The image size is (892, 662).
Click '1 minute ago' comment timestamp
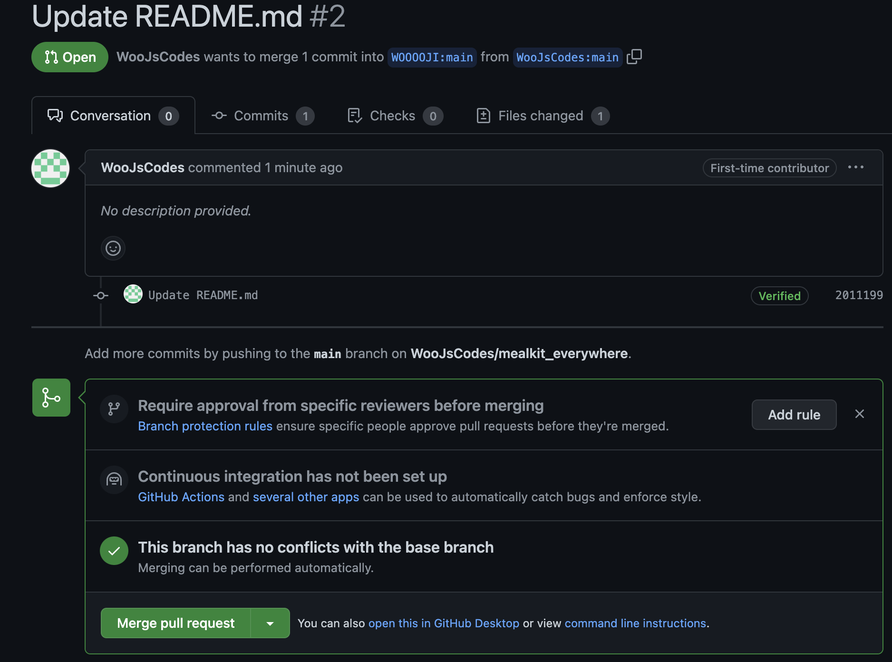click(303, 167)
